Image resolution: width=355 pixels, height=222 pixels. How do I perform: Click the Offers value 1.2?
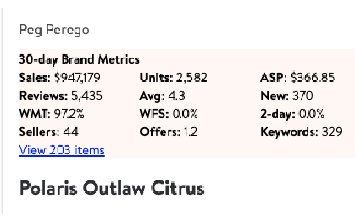pyautogui.click(x=190, y=132)
